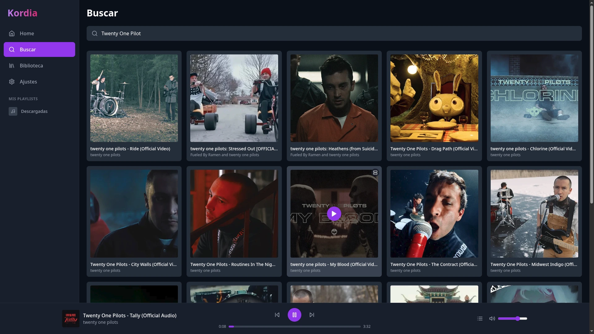Seek within the song progress bar
The height and width of the screenshot is (334, 594).
point(295,327)
